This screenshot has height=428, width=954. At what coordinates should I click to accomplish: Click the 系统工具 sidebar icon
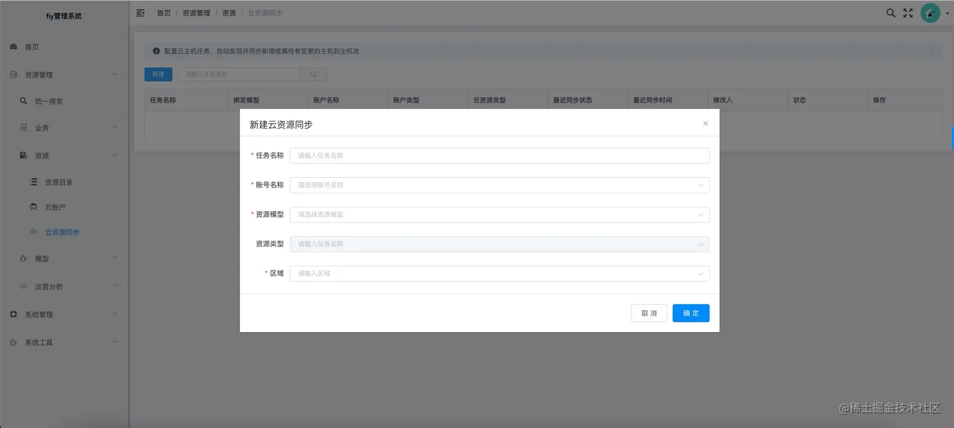13,342
